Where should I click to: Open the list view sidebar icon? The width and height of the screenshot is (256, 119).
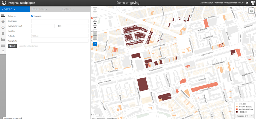pyautogui.click(x=3, y=45)
